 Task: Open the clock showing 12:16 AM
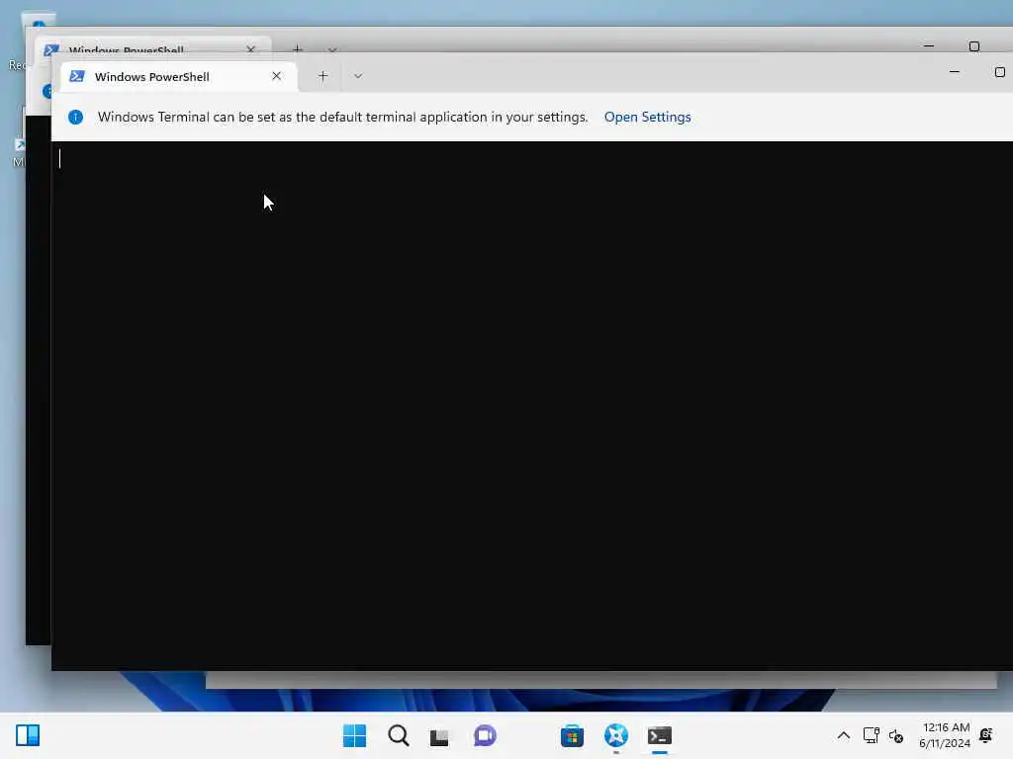click(945, 735)
